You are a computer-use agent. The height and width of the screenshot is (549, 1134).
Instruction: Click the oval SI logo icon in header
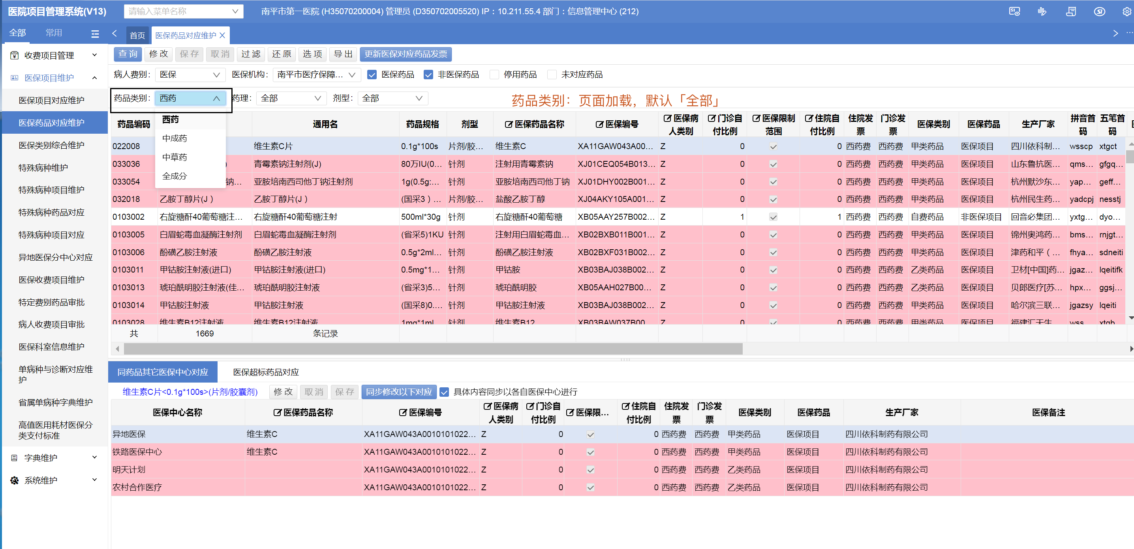[x=1099, y=11]
